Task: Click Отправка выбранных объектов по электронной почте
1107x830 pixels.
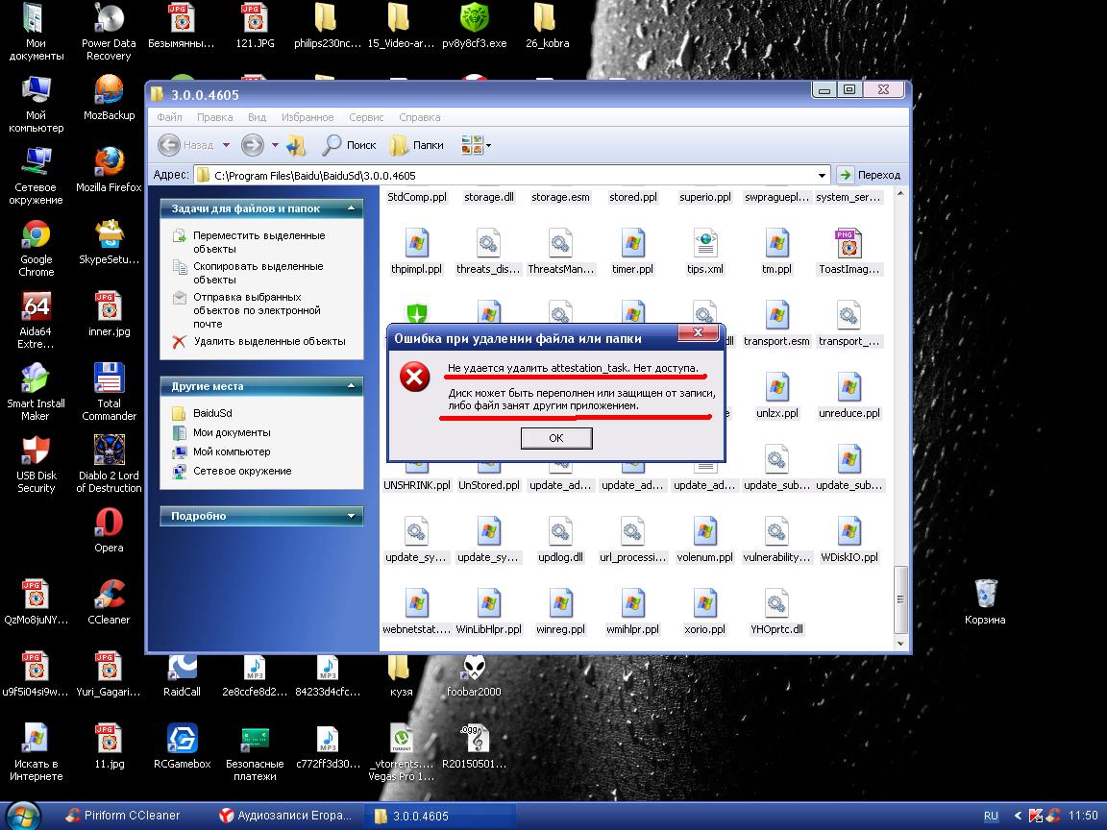Action: pos(257,310)
